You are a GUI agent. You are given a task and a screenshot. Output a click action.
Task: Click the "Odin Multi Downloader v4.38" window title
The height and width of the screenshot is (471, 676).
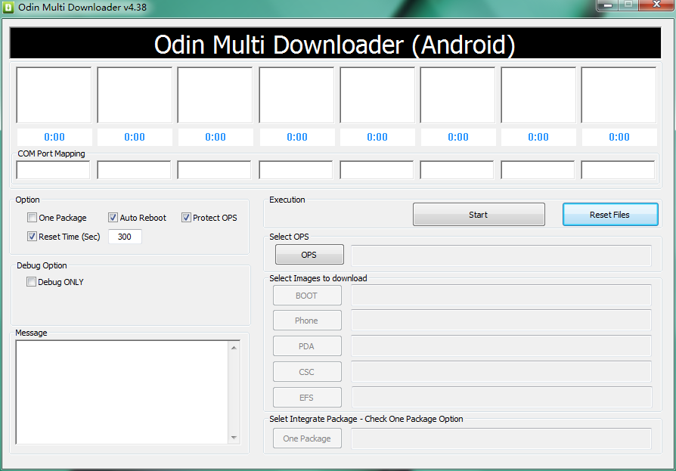82,8
